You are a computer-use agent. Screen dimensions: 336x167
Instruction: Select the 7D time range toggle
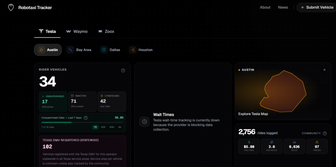(x=96, y=127)
